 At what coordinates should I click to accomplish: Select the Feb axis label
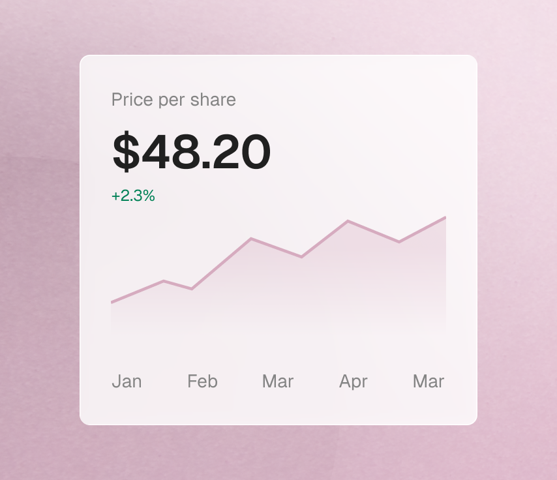click(x=202, y=382)
